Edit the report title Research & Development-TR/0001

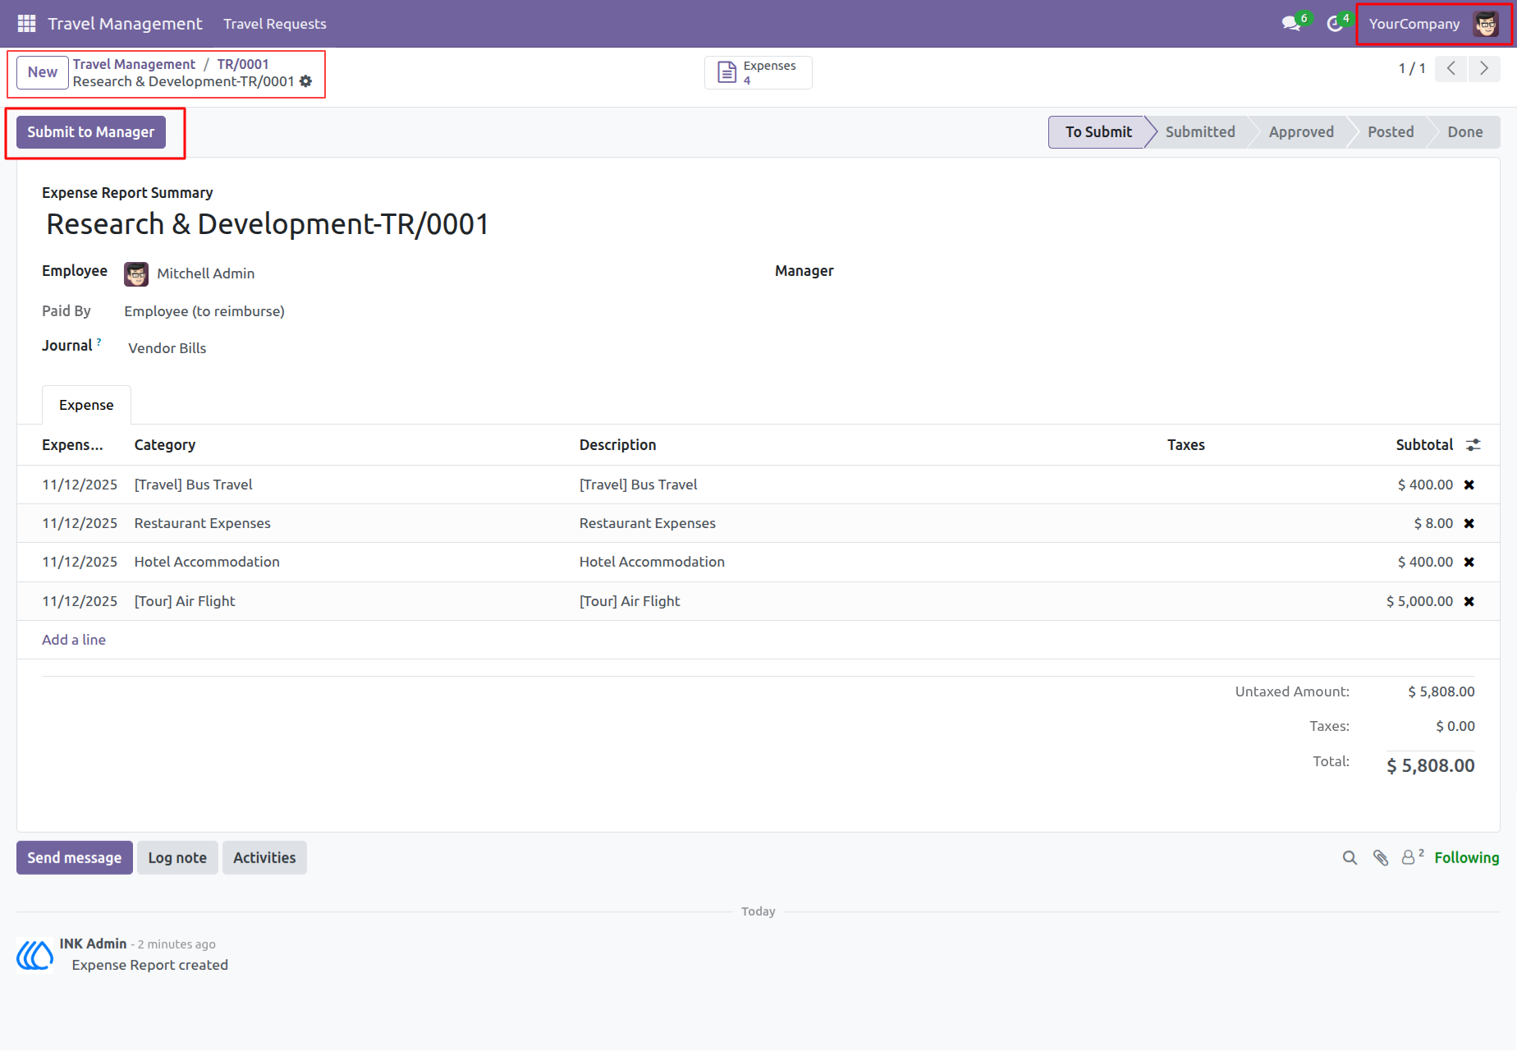click(x=268, y=224)
